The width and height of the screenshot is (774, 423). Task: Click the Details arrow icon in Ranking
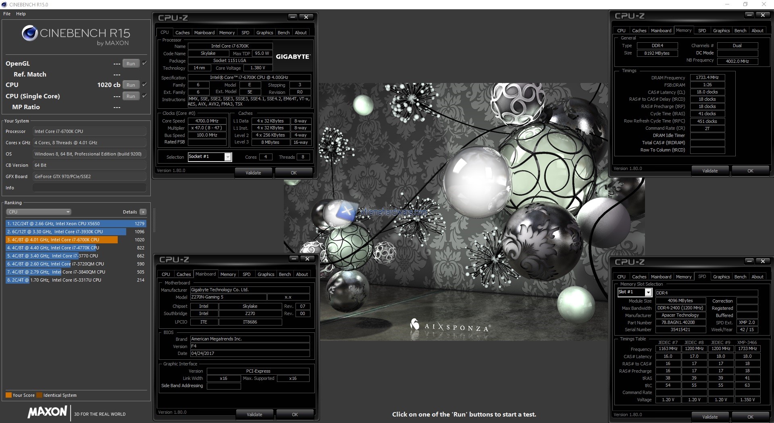coord(143,212)
